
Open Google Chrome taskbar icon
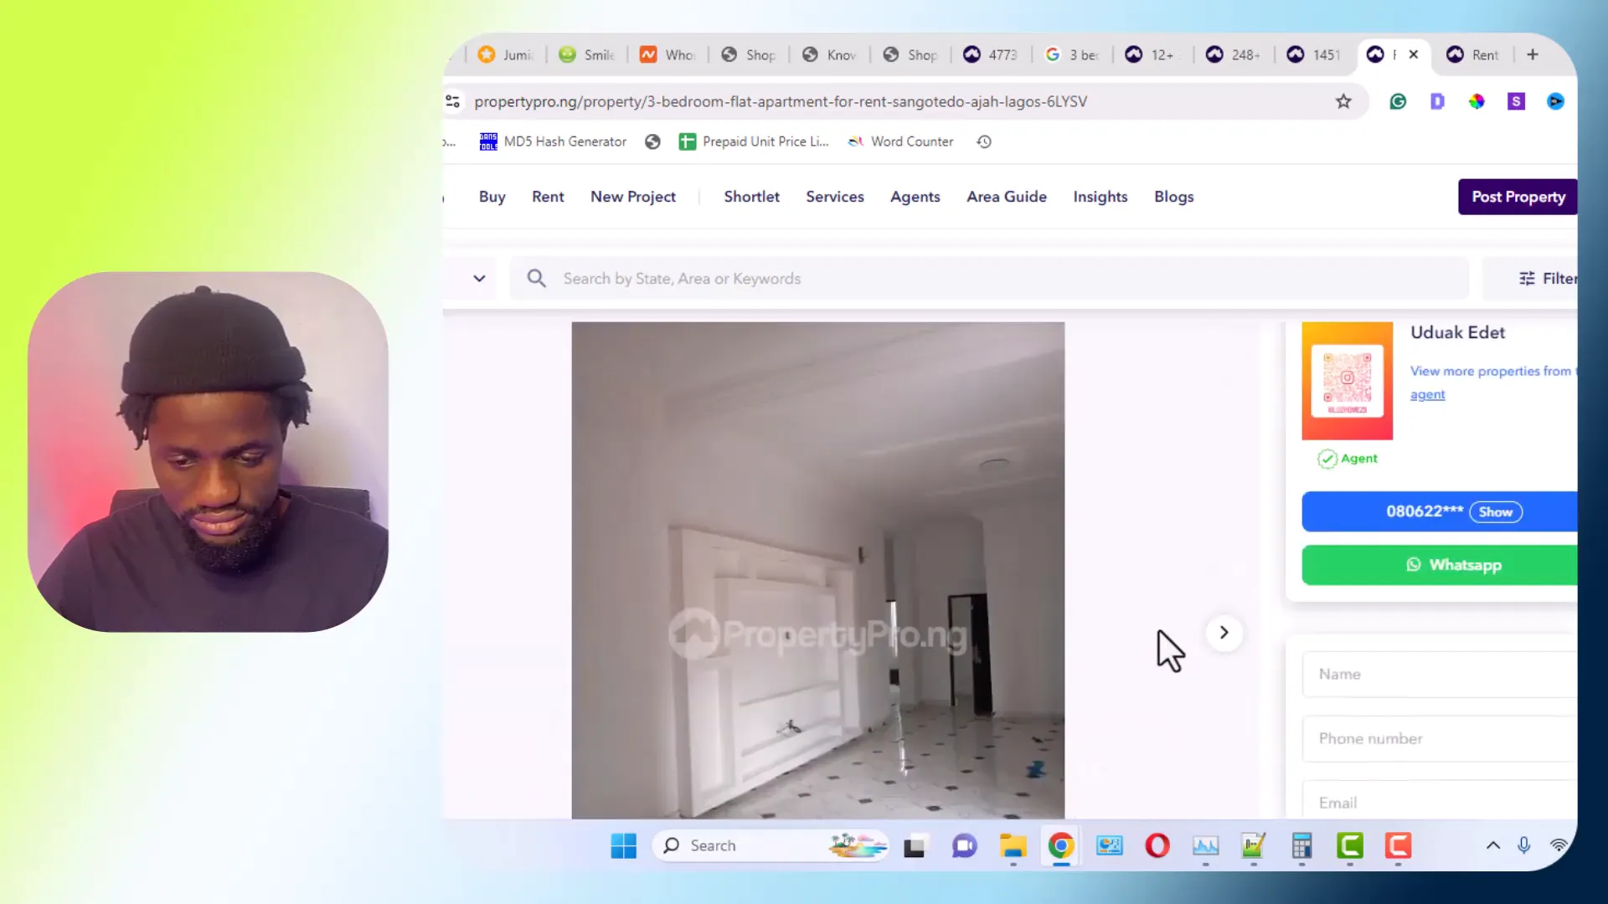click(1060, 846)
